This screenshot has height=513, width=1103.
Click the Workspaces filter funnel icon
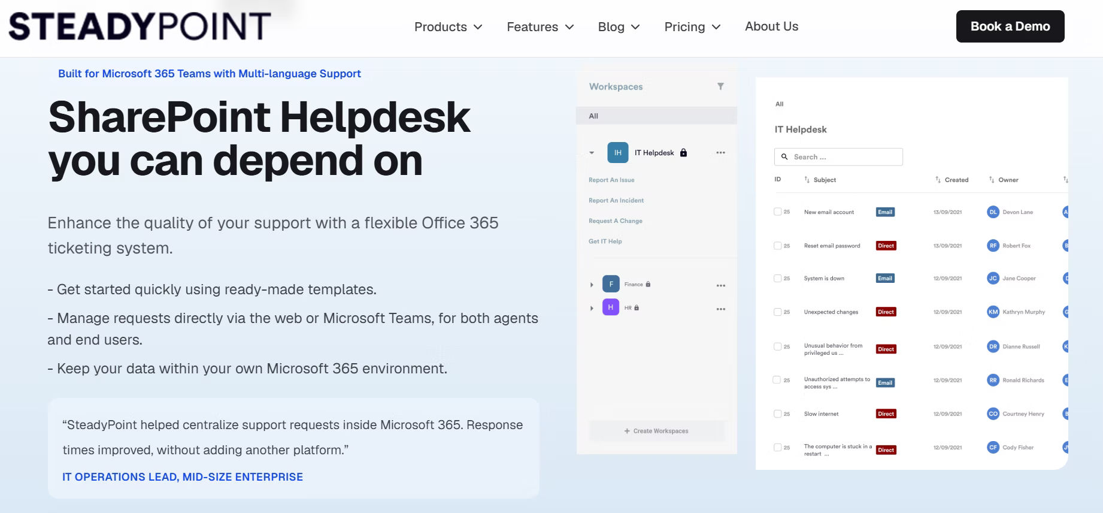pos(720,86)
